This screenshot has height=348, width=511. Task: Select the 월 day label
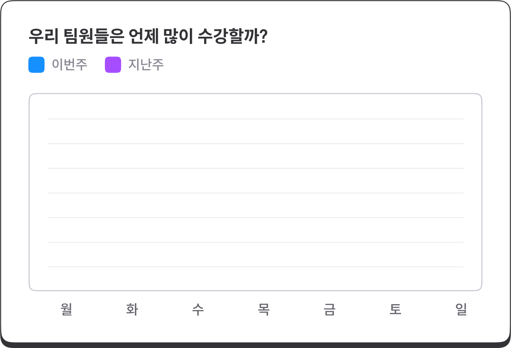coord(66,309)
